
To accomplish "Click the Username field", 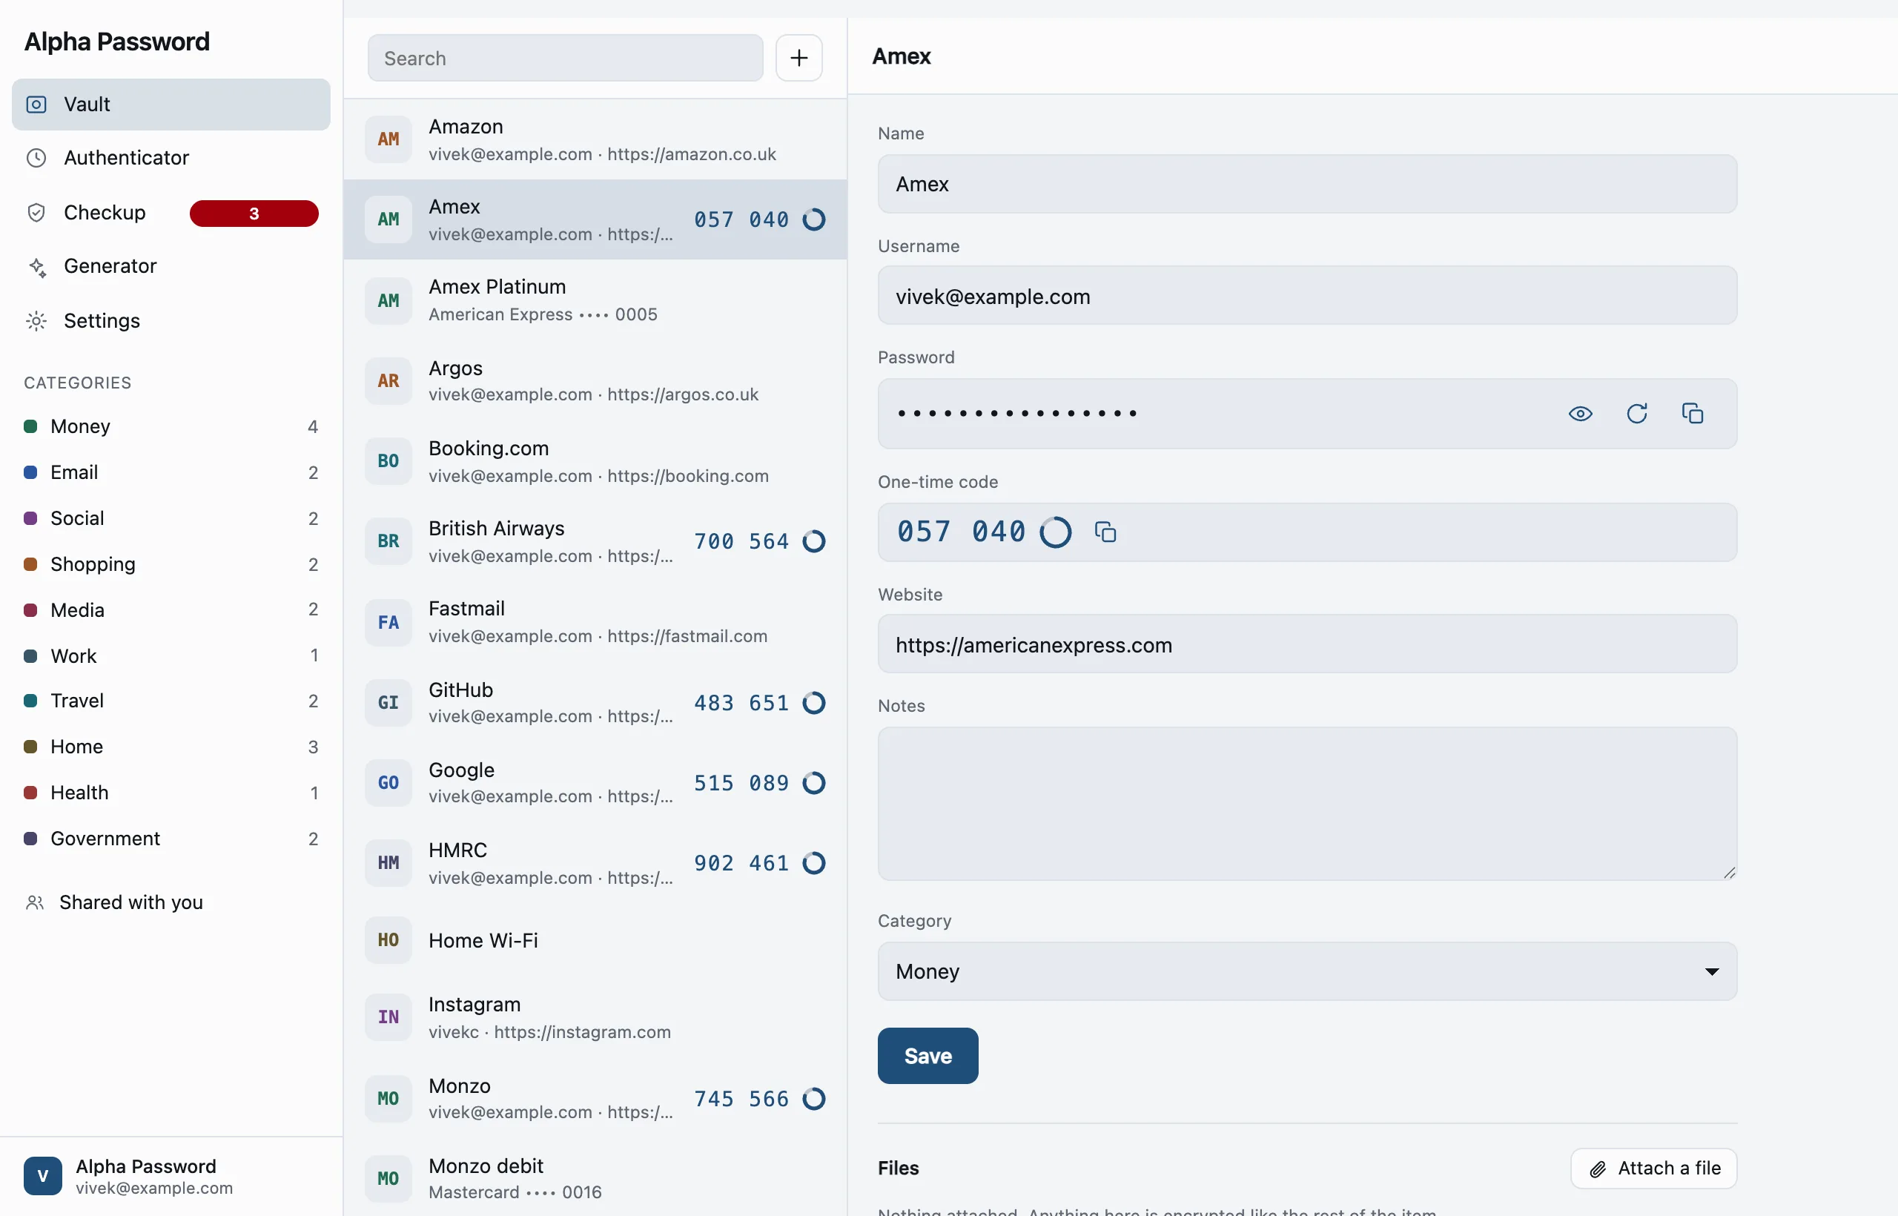I will (1306, 296).
